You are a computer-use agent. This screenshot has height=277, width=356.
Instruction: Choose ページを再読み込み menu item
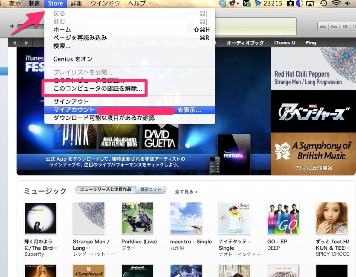(x=130, y=38)
